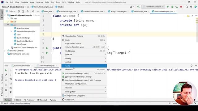Open the Navigate menu
The height and width of the screenshot is (111, 198).
(x=24, y=2)
